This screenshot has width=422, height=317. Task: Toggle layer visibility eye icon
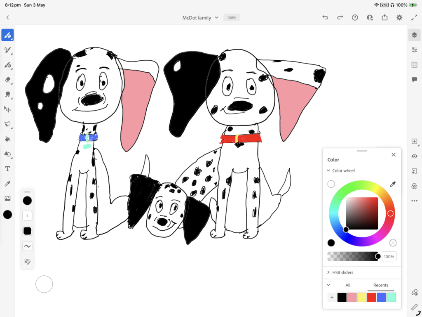415,156
